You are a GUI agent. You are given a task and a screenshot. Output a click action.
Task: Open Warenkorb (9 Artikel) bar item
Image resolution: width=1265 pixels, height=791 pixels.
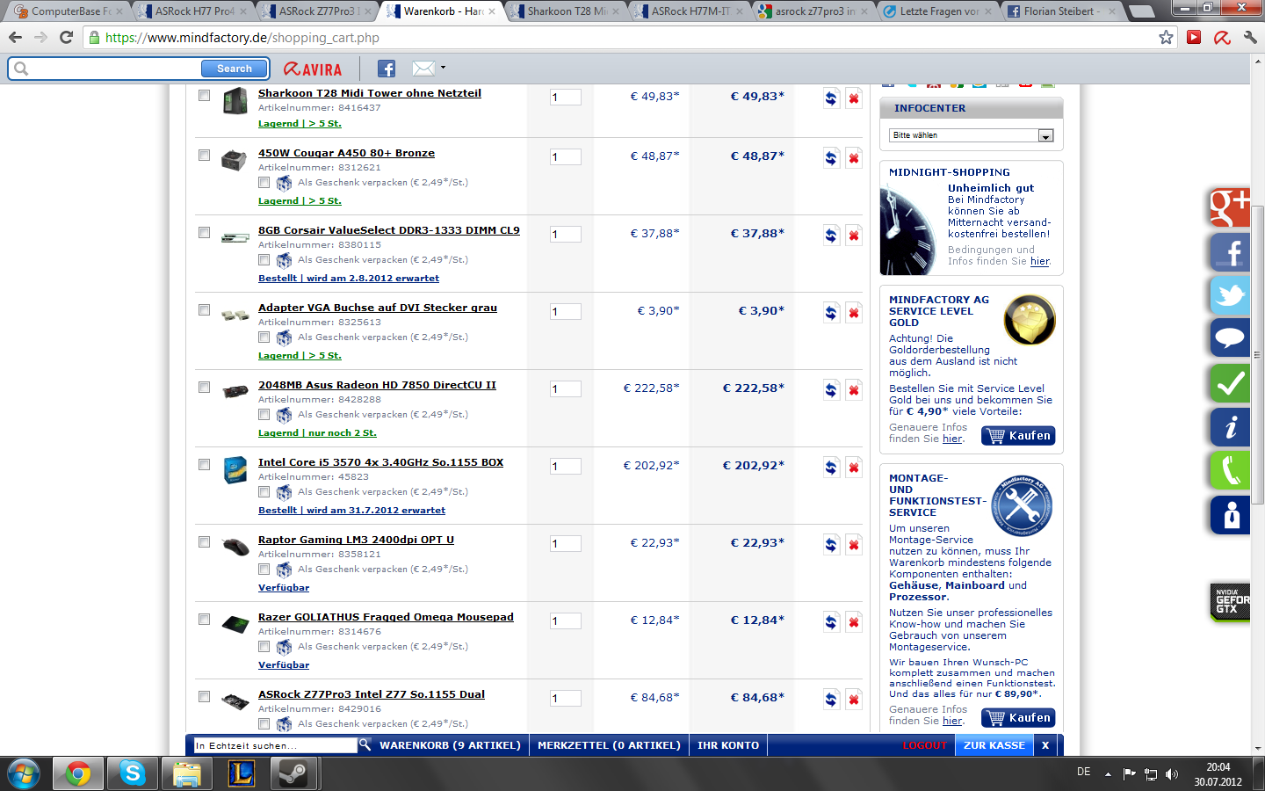point(450,745)
